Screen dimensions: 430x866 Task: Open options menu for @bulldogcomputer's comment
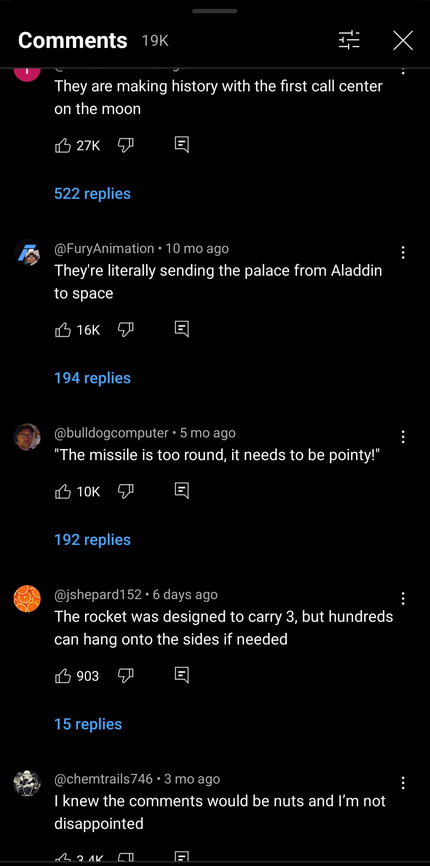403,436
